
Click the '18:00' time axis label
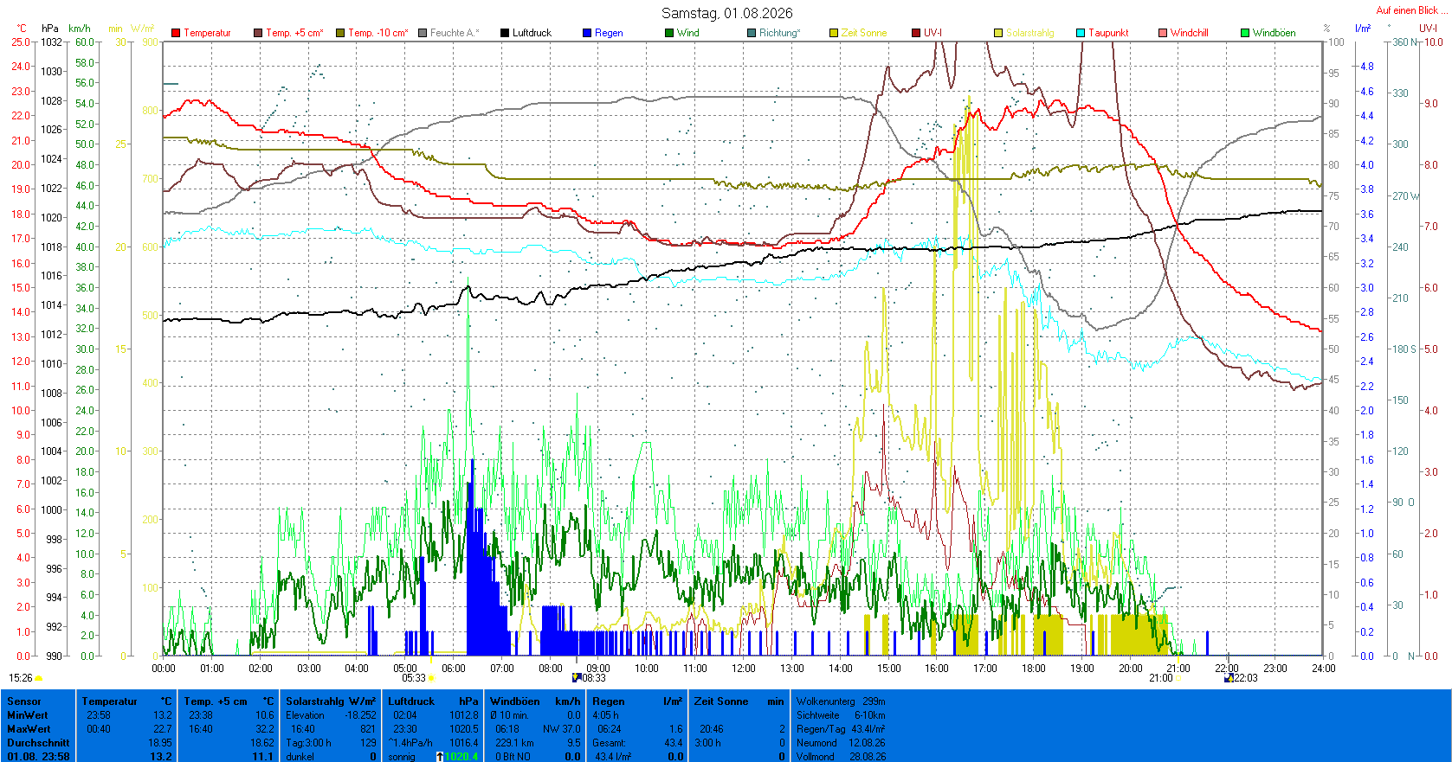point(1033,668)
